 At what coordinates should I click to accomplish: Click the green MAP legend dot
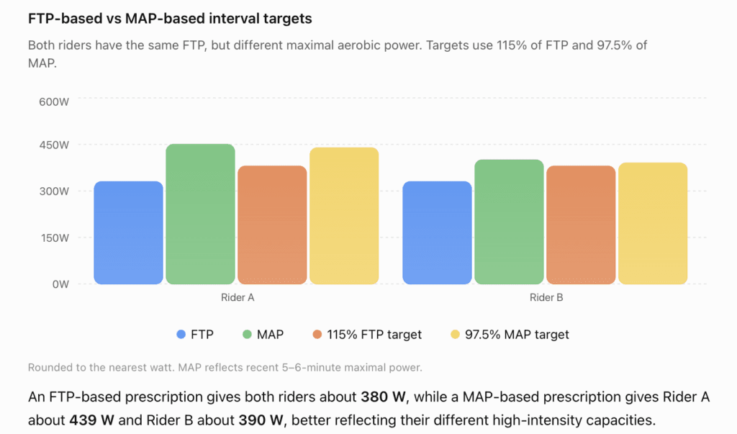click(x=247, y=334)
